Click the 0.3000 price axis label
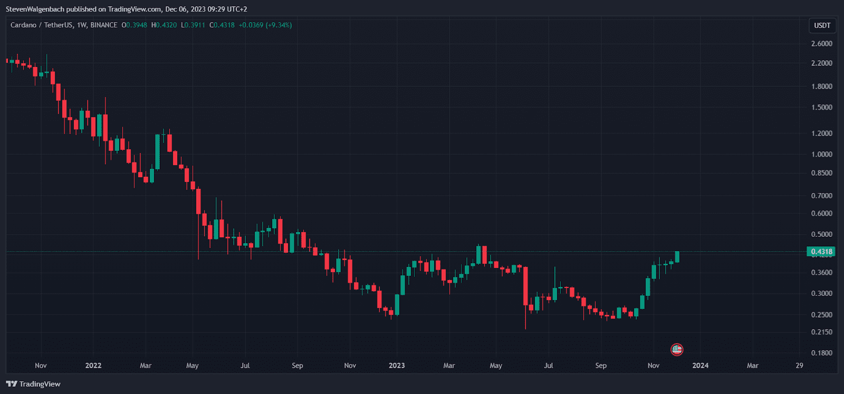The width and height of the screenshot is (844, 394). point(822,294)
